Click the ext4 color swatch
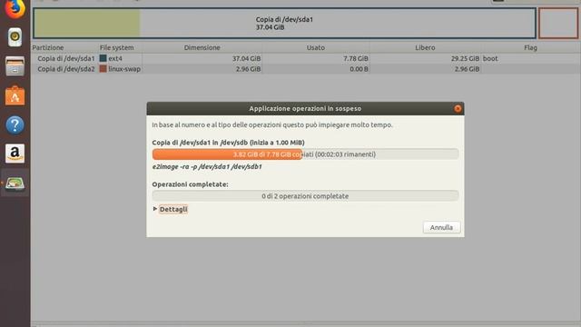Screen dimensions: 581x327 (x=103, y=58)
